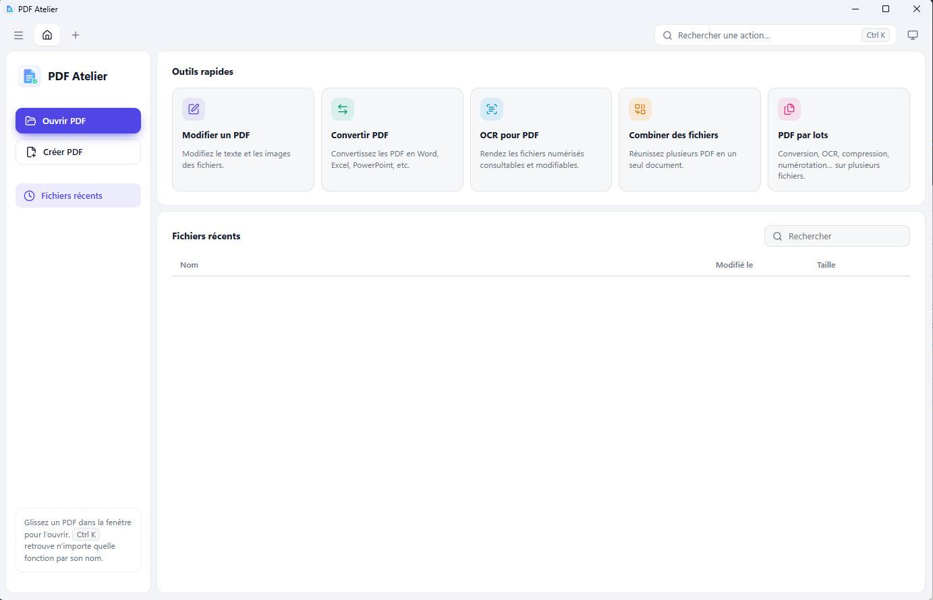Select Fichiers récents in sidebar
This screenshot has height=600, width=933.
[x=78, y=196]
